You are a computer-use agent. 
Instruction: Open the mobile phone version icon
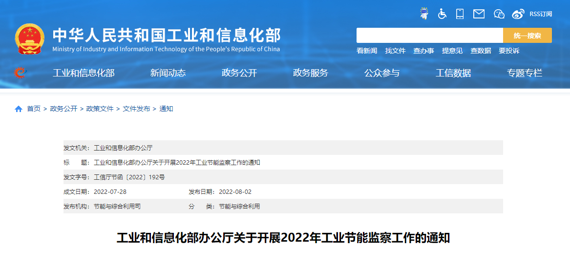click(x=460, y=14)
